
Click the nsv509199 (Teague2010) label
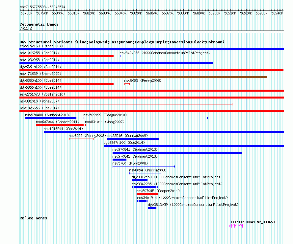point(105,115)
